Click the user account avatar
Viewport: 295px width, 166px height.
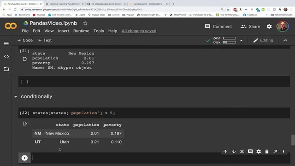(x=283, y=26)
